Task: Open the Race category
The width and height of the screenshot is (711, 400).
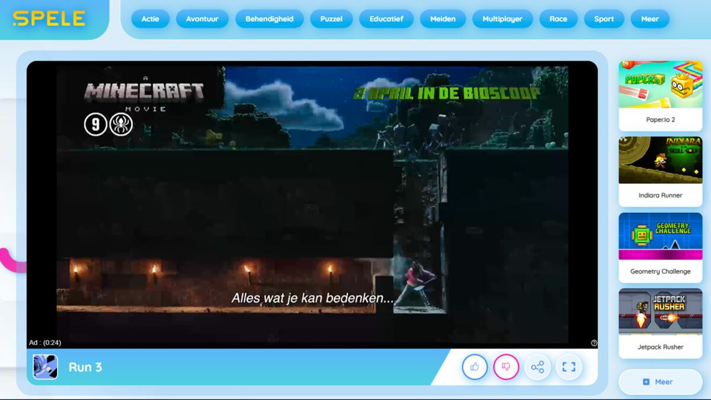Action: 558,19
